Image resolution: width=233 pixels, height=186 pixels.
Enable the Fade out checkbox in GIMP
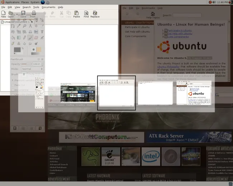[13, 85]
